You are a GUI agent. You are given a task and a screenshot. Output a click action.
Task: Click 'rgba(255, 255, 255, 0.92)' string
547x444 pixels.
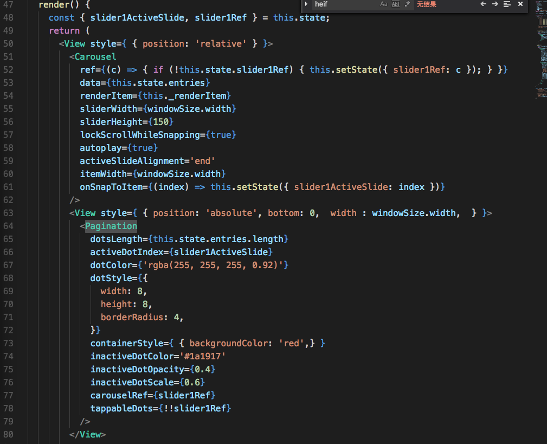[213, 265]
